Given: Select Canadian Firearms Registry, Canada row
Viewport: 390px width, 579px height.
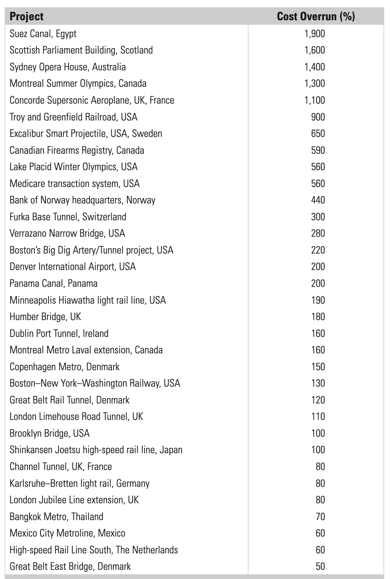Looking at the screenshot, I should (194, 150).
